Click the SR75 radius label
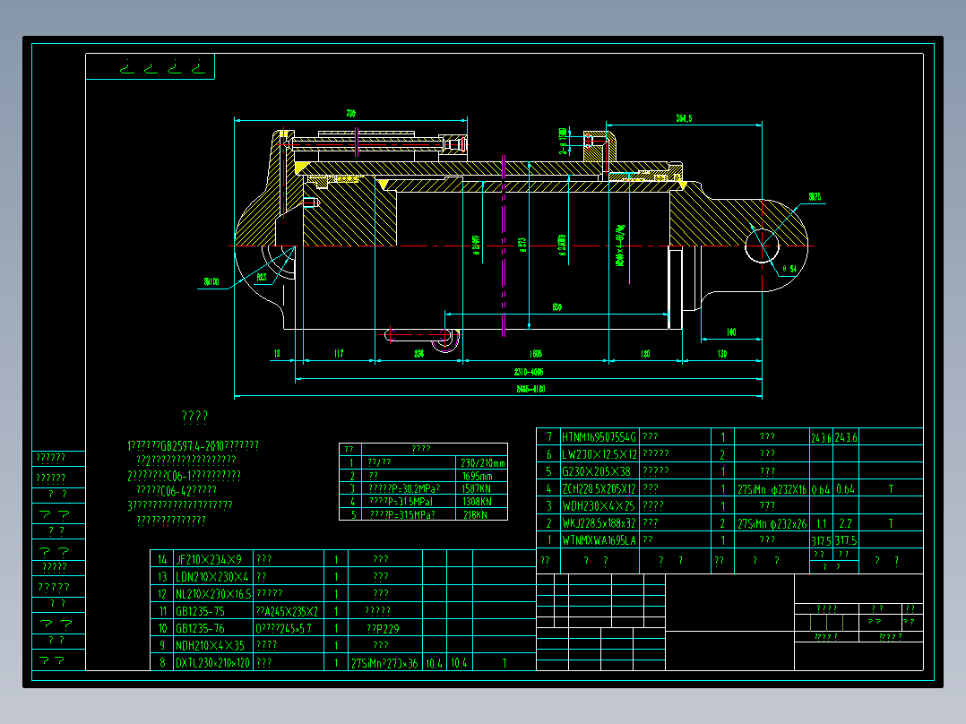966x724 pixels. [x=815, y=197]
